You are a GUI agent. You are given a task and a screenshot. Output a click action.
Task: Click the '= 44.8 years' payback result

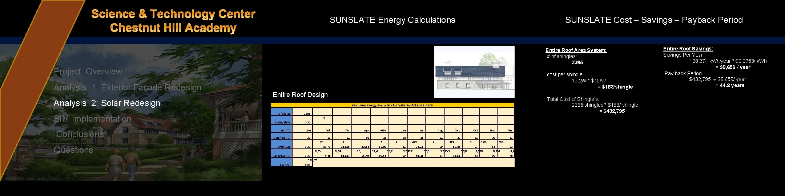tap(730, 85)
